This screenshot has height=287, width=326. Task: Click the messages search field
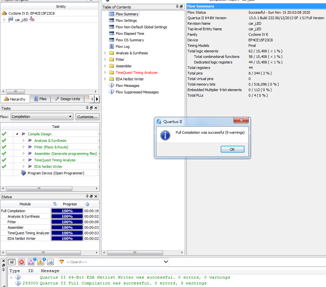pyautogui.click(x=114, y=262)
